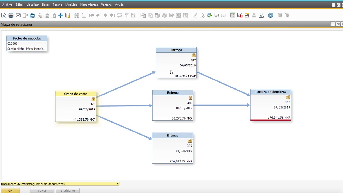This screenshot has height=193, width=343.
Task: Click the Print Preview toolbar icon
Action: click(x=4, y=15)
